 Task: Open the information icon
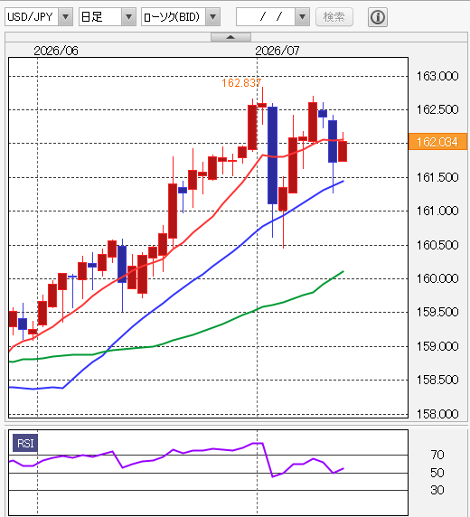point(377,17)
